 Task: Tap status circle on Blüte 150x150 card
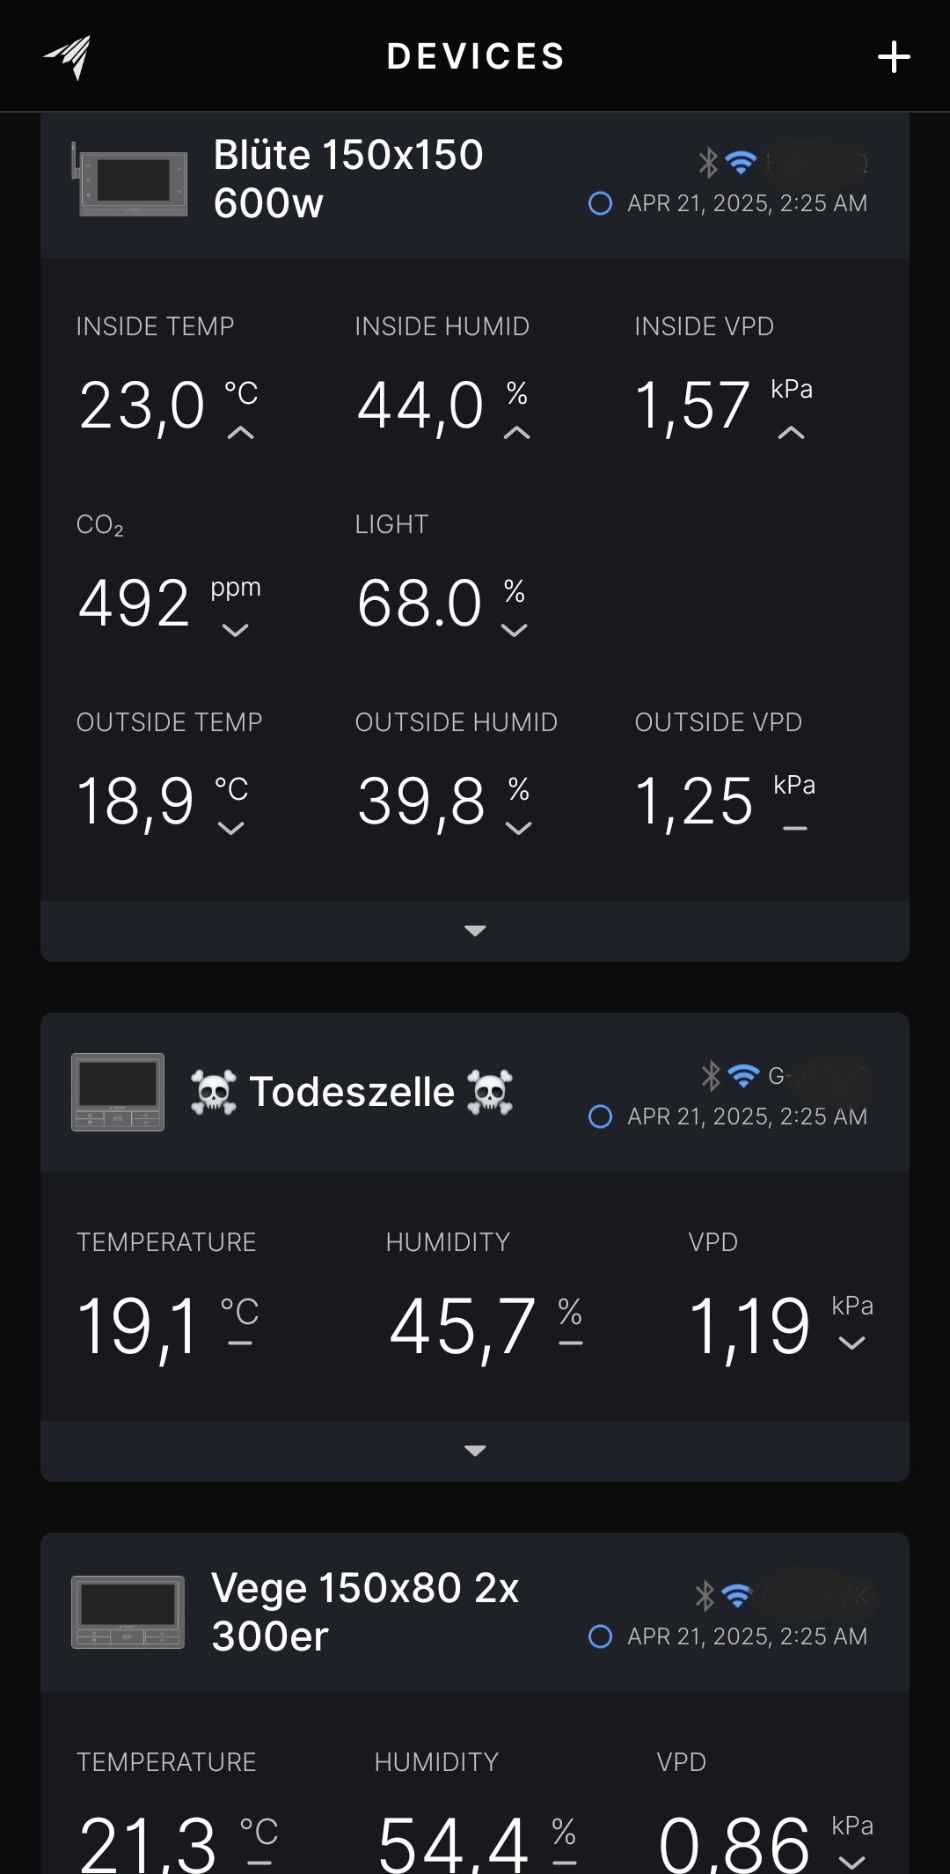pos(600,203)
